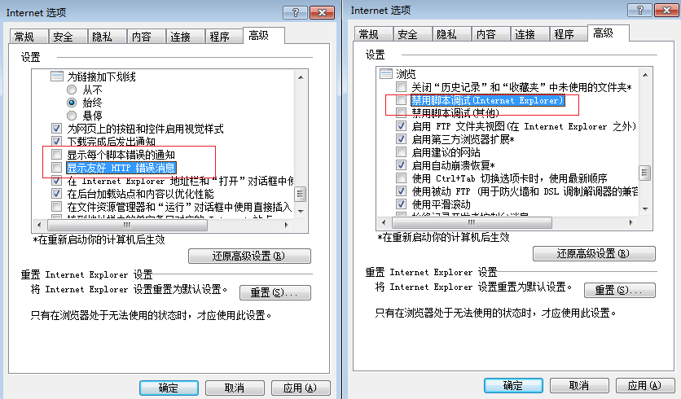Click 为链接加下划线 category icon in left dialog
This screenshot has width=681, height=399.
(57, 77)
